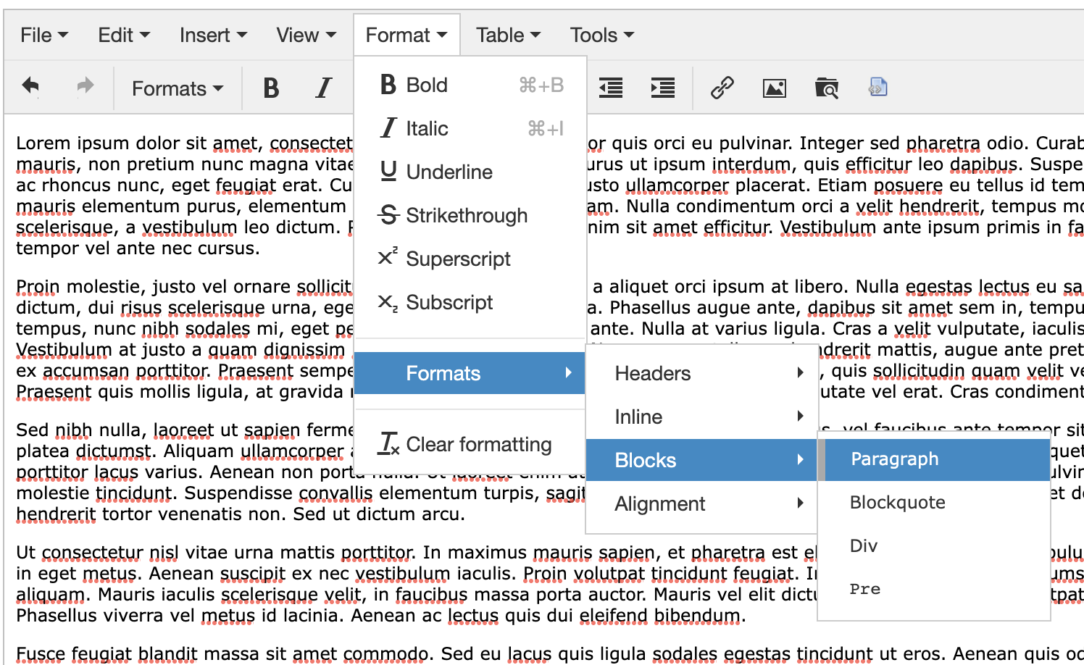Toggle the bold toolbar button

tap(271, 88)
